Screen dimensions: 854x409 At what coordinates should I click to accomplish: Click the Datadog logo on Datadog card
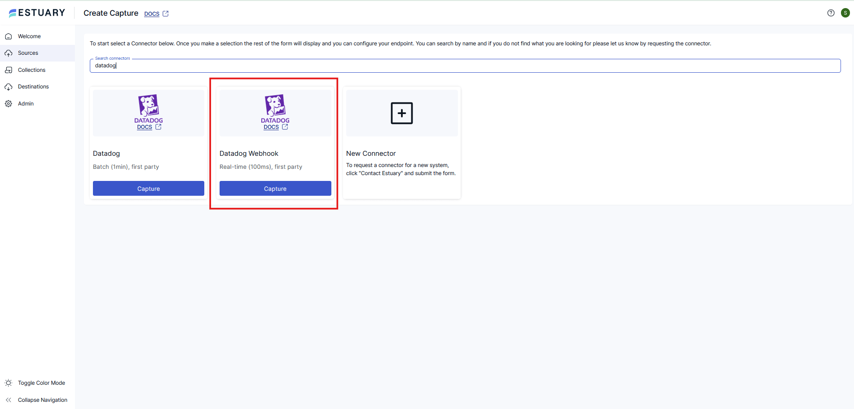(x=149, y=109)
